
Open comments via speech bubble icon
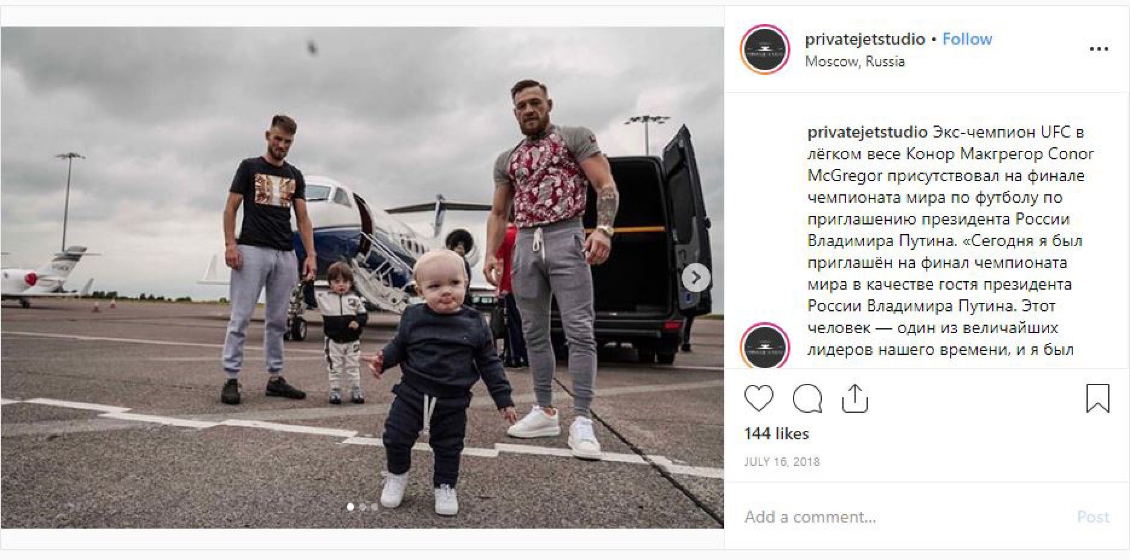point(807,398)
